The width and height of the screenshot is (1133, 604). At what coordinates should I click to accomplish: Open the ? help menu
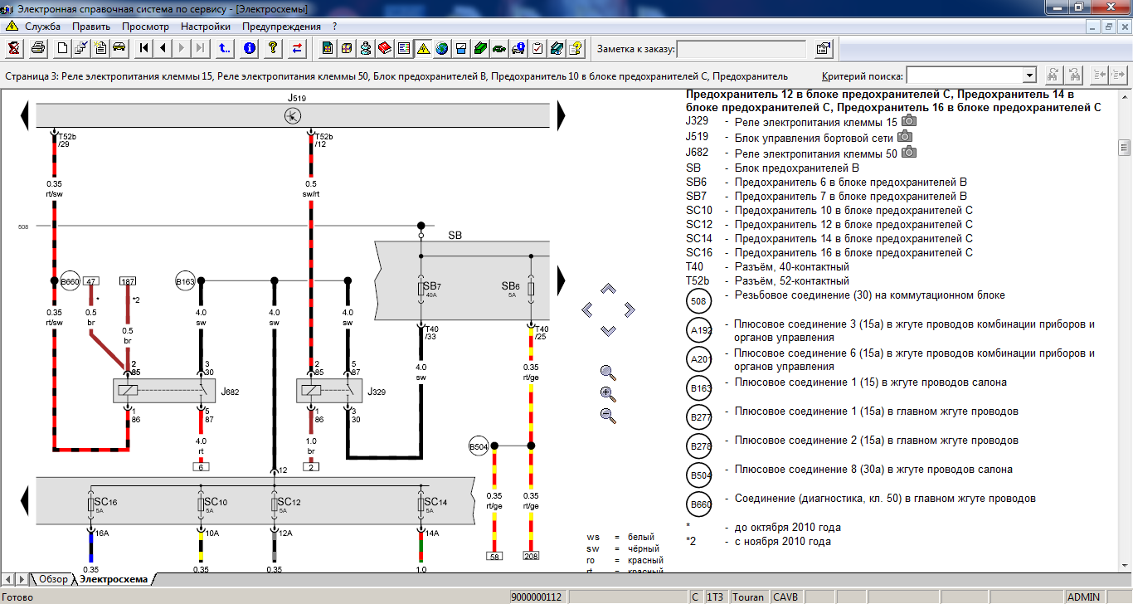click(333, 27)
